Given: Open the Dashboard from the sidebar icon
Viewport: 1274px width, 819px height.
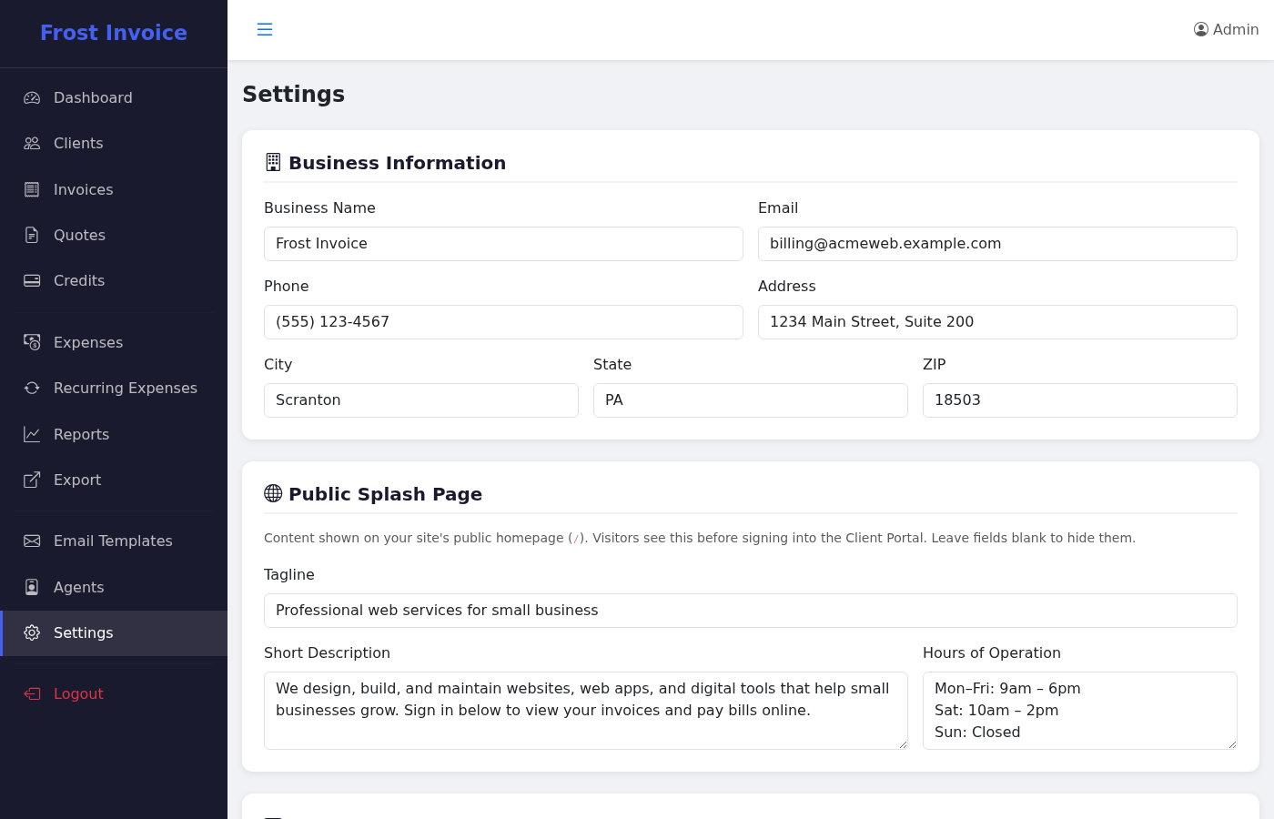Looking at the screenshot, I should click(31, 97).
